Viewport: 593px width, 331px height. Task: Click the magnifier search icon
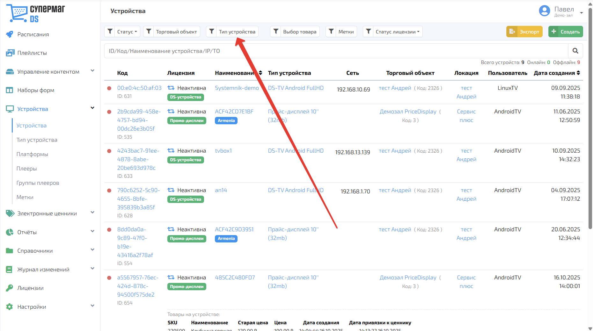pos(575,51)
